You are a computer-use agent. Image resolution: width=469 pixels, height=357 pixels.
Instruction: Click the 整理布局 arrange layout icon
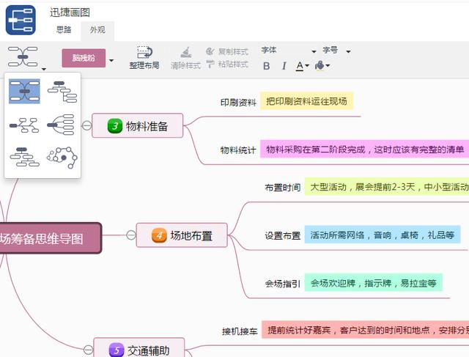[x=144, y=53]
